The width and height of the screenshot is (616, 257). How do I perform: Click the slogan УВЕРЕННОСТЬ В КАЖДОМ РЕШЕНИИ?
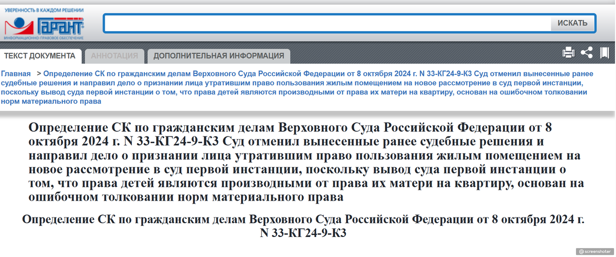click(x=45, y=10)
